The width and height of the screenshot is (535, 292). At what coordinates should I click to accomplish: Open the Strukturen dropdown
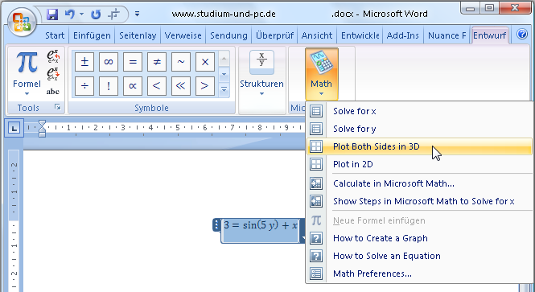coord(261,73)
